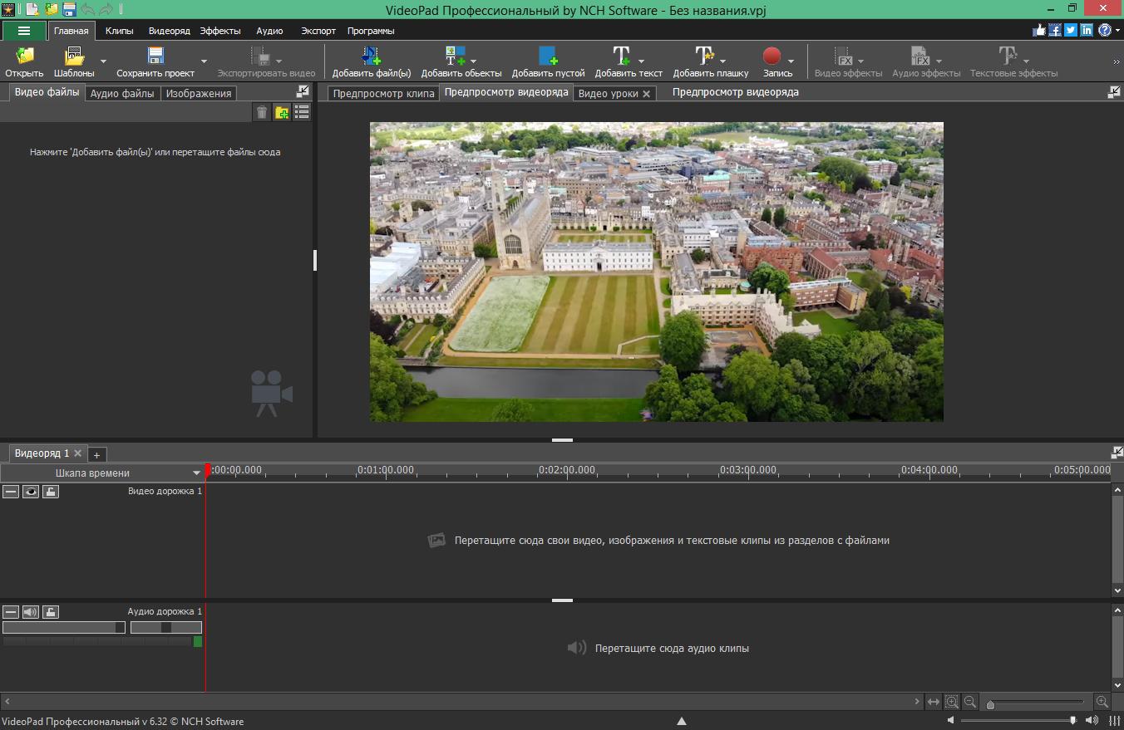Screen dimensions: 1124x730
Task: Click the zoom-to-selection magnifier icon
Action: [952, 702]
